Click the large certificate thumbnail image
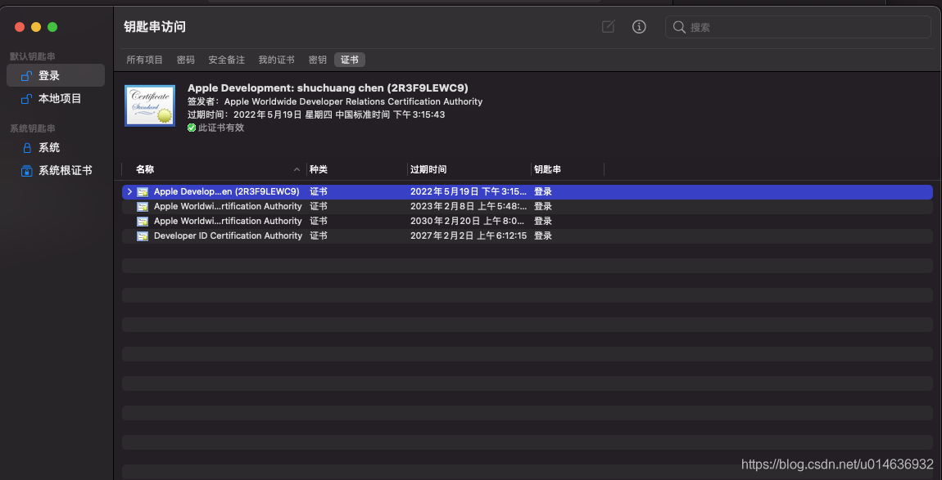The width and height of the screenshot is (942, 480). tap(150, 105)
